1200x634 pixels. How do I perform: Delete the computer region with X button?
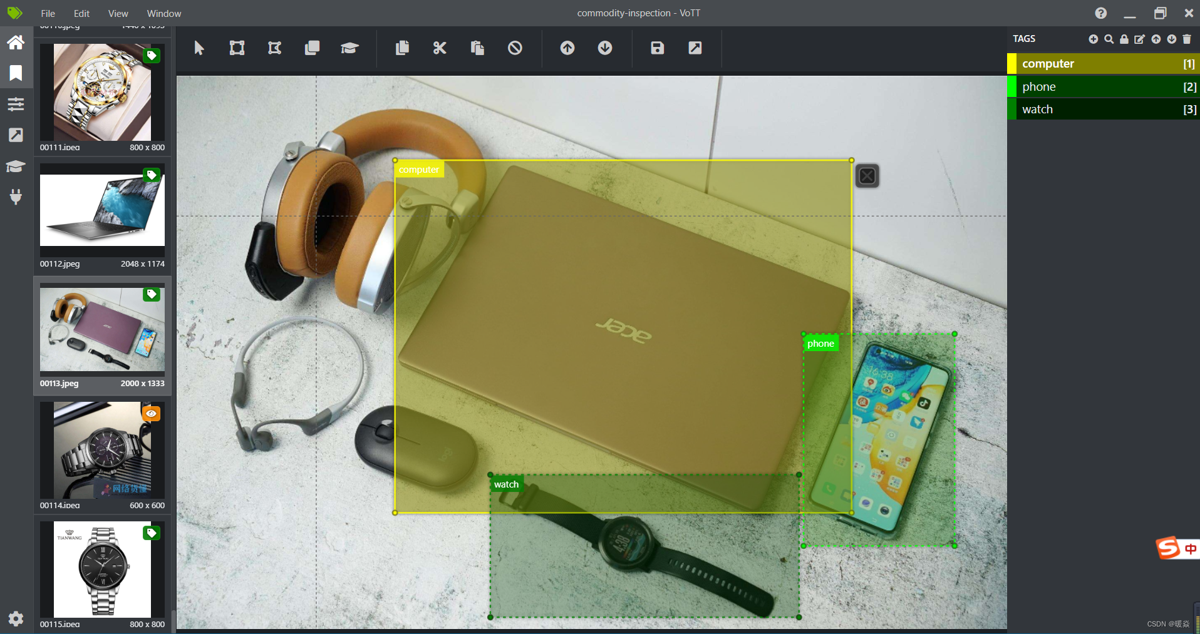(x=867, y=176)
